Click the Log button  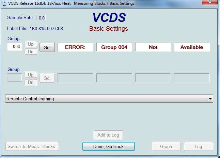coord(198,146)
